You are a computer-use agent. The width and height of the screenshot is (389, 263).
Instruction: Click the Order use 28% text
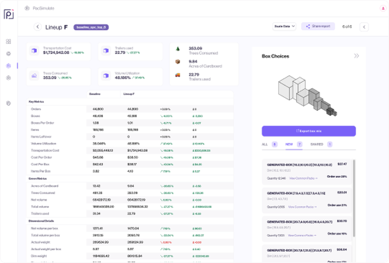pyautogui.click(x=337, y=177)
